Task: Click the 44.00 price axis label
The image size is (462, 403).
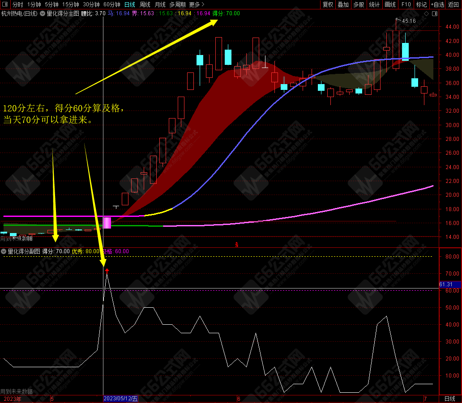Action: tap(452, 27)
